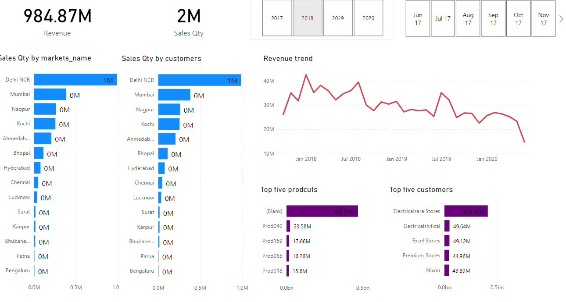Select the Oct 17 month filter
Viewport: 566px width, 302px height.
coord(518,18)
